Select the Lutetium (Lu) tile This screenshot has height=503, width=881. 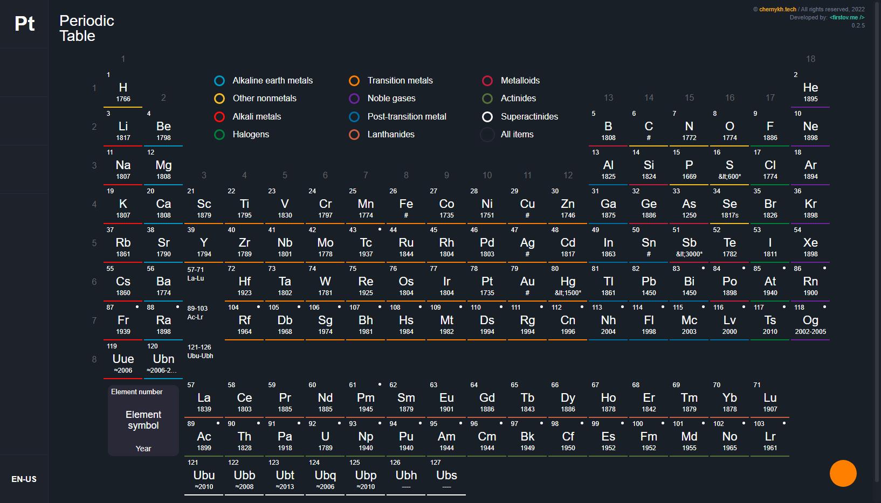(x=770, y=399)
